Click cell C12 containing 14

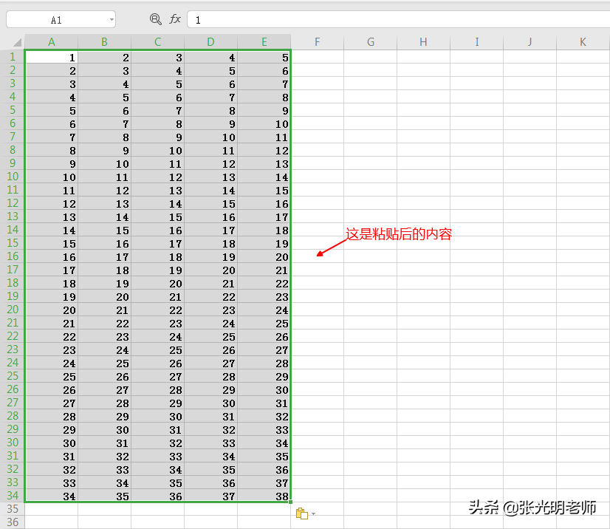click(x=157, y=204)
